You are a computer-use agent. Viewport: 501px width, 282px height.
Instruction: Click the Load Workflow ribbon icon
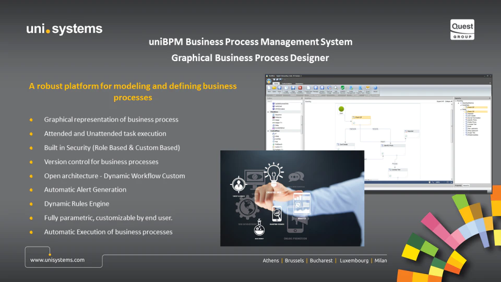click(287, 88)
